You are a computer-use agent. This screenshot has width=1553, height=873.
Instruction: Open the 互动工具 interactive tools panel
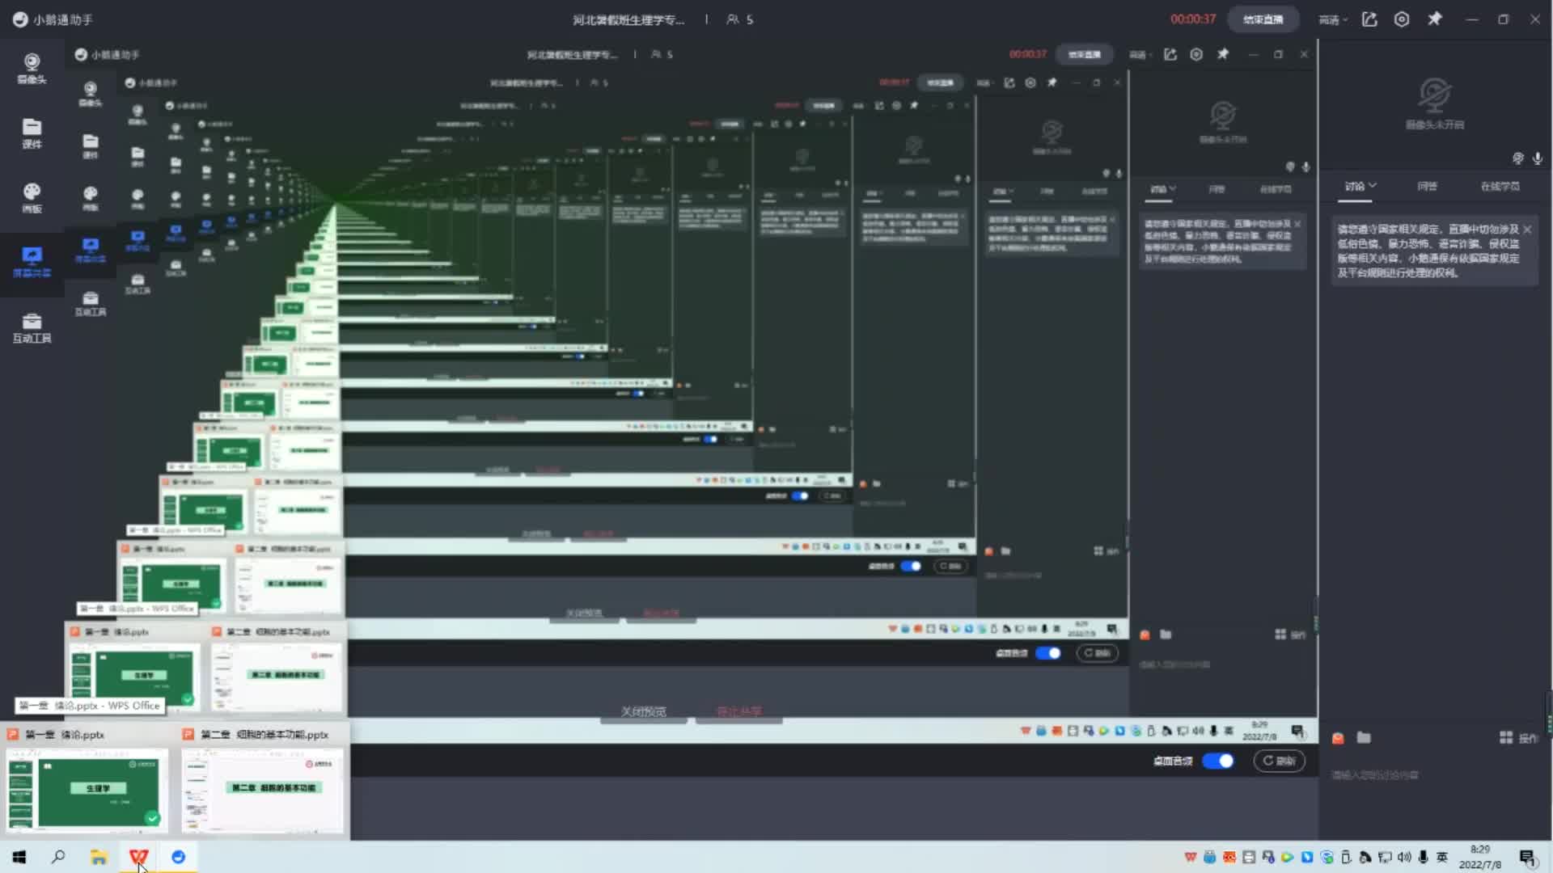point(32,327)
